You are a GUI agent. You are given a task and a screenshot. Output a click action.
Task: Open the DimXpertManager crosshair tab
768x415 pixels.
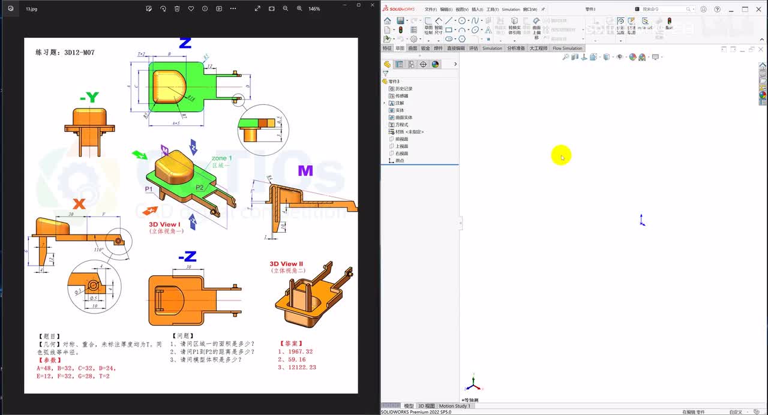423,64
